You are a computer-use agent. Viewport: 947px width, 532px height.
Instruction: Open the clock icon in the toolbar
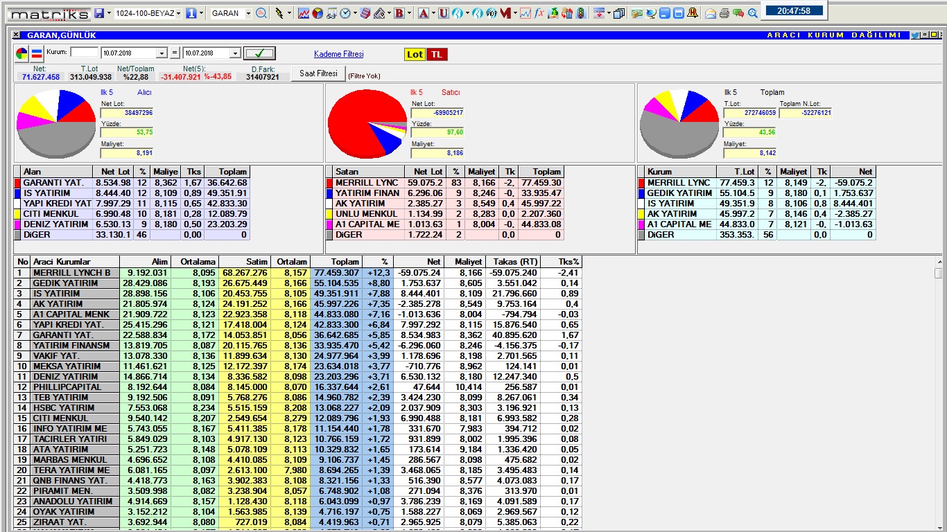coord(345,13)
